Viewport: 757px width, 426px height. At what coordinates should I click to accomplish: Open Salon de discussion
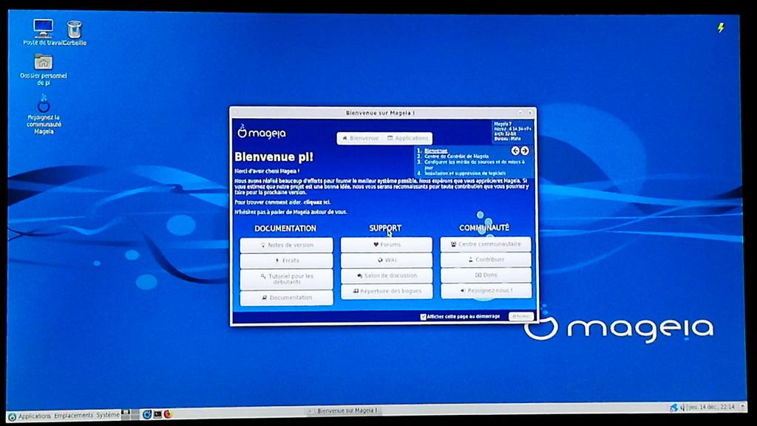[387, 275]
